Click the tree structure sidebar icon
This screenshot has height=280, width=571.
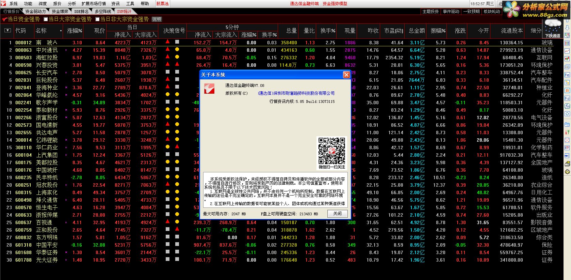tap(567, 82)
